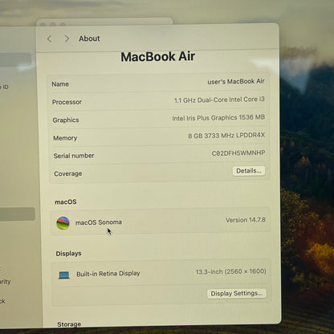Click the macOS Sonoma icon
The height and width of the screenshot is (334, 334).
pyautogui.click(x=63, y=223)
